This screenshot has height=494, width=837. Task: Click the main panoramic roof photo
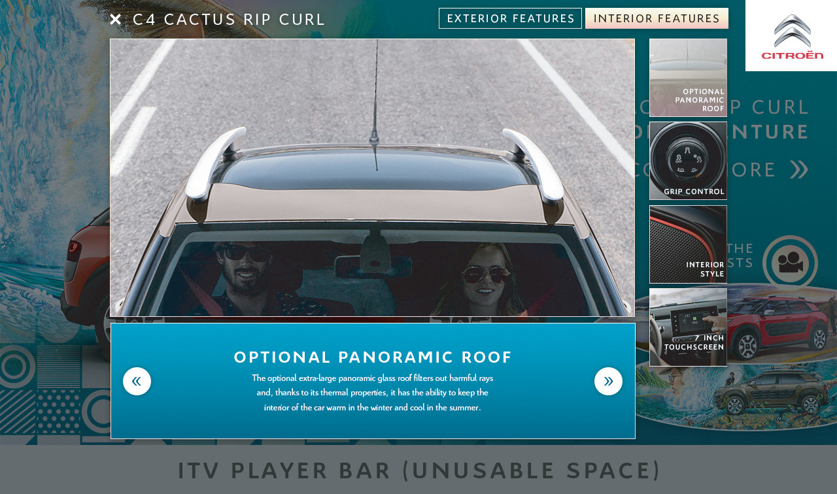[372, 178]
